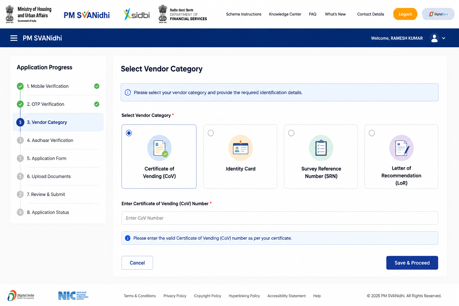459x306 pixels.
Task: Click the step 3 number badge
Action: tap(20, 122)
